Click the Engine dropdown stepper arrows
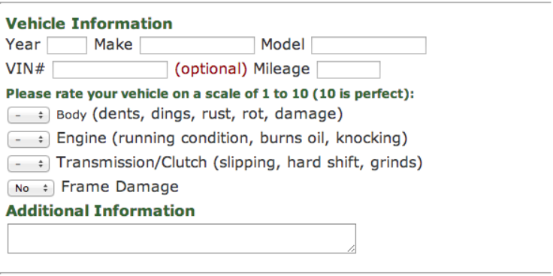The width and height of the screenshot is (553, 276). coord(41,139)
